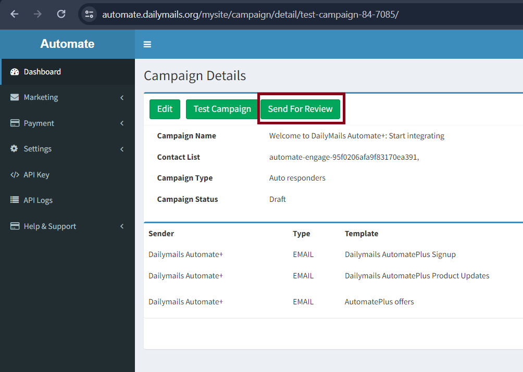The height and width of the screenshot is (372, 523).
Task: Expand the Settings menu chevron
Action: [122, 149]
